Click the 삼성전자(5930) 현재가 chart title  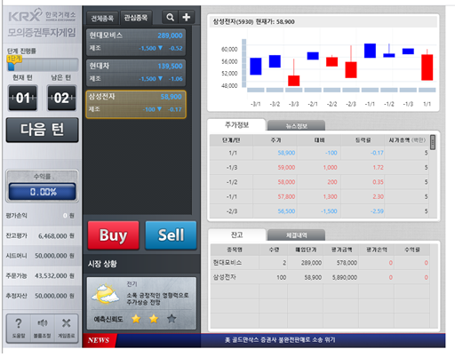click(x=254, y=21)
